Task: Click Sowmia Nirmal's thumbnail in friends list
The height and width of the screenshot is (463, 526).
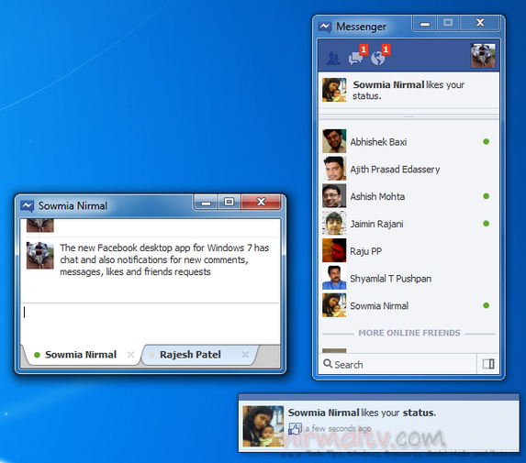Action: click(x=334, y=305)
